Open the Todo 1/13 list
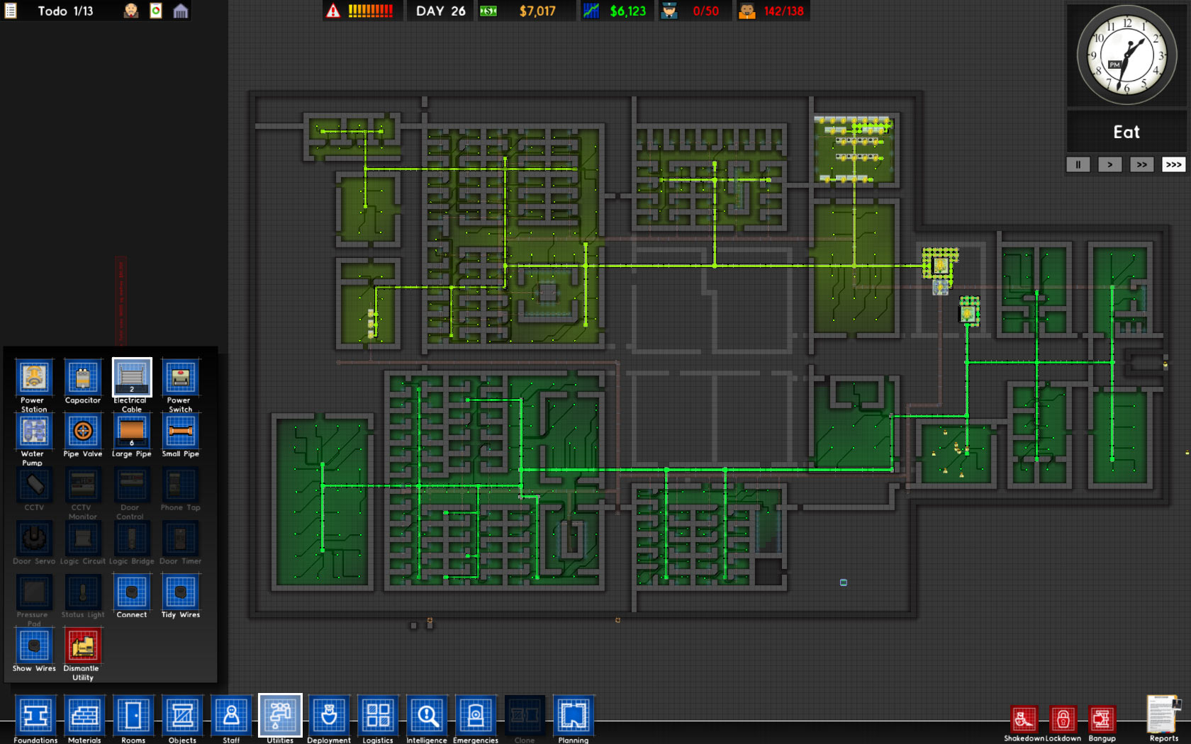Image resolution: width=1191 pixels, height=744 pixels. (65, 11)
